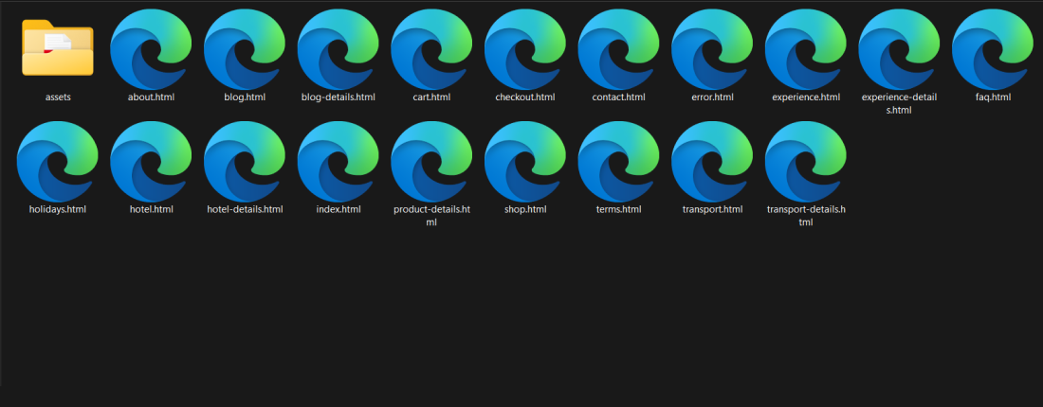Image resolution: width=1043 pixels, height=407 pixels.
Task: Click the 'about.html' file name text
Action: pos(151,97)
